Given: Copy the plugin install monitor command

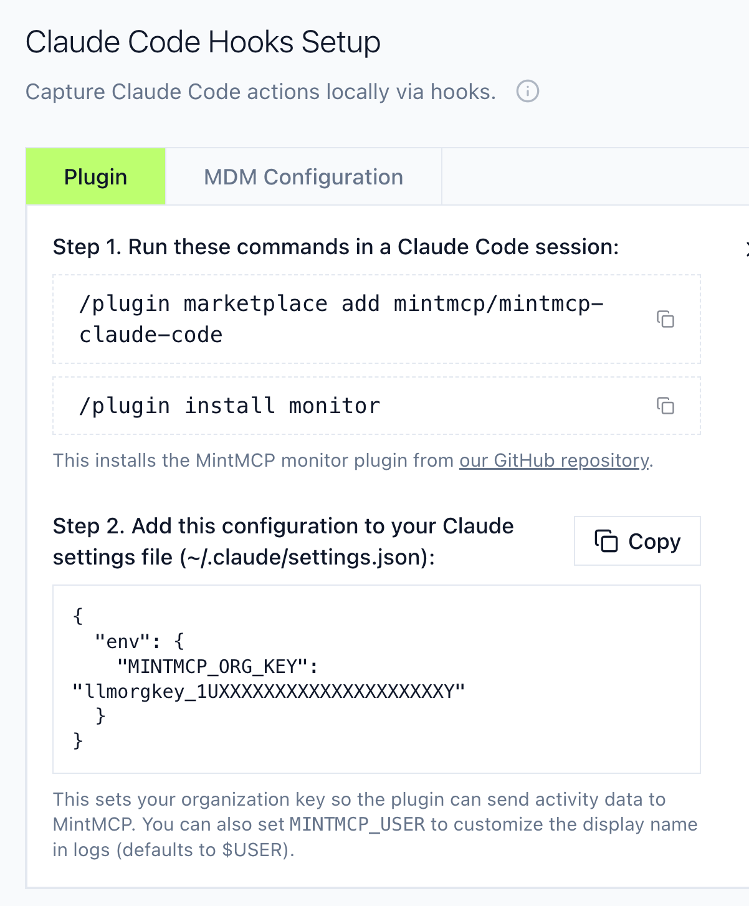Looking at the screenshot, I should (666, 406).
